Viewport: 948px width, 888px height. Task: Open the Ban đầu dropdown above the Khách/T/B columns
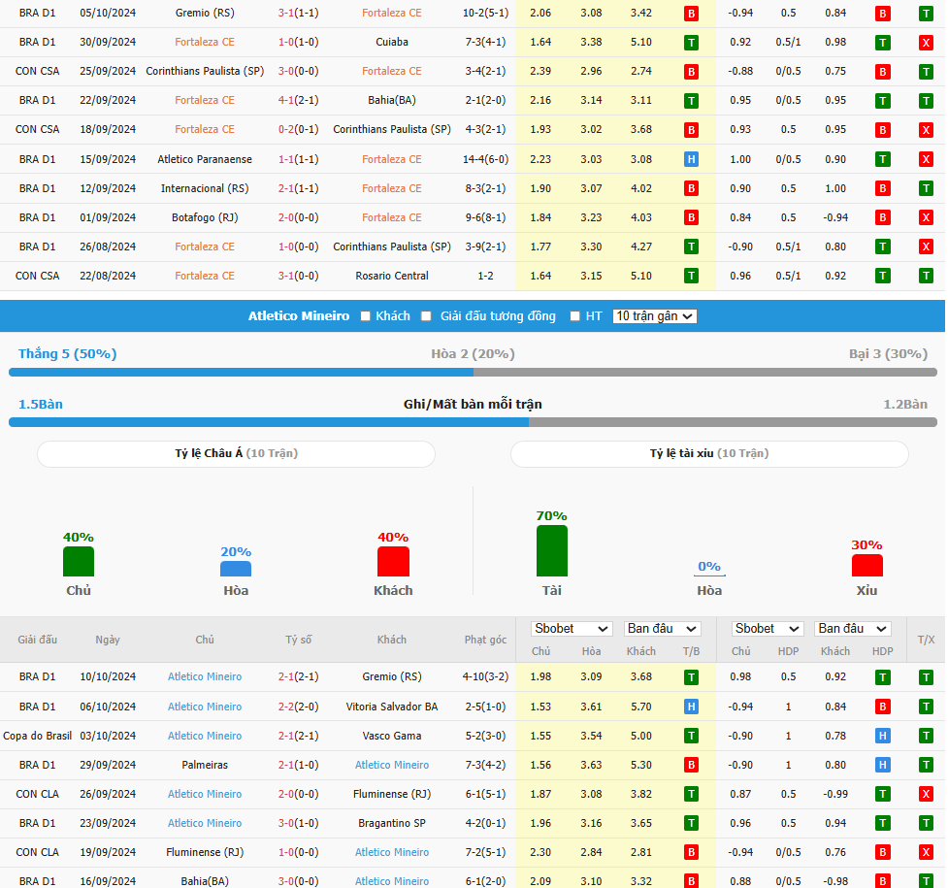coord(662,629)
